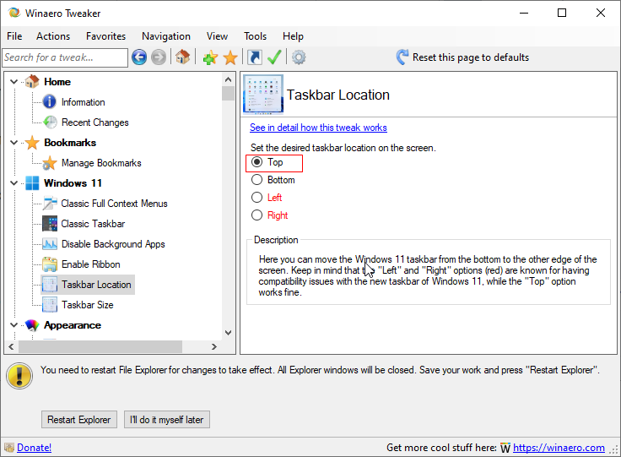Screen dimensions: 621x457
Task: Go to the Home page toolbar icon
Action: 182,57
